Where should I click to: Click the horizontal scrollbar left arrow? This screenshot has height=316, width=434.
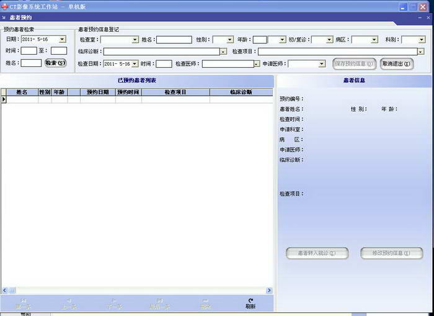click(x=4, y=291)
